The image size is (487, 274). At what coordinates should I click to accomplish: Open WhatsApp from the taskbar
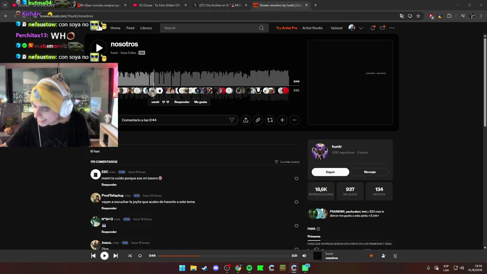point(305,268)
